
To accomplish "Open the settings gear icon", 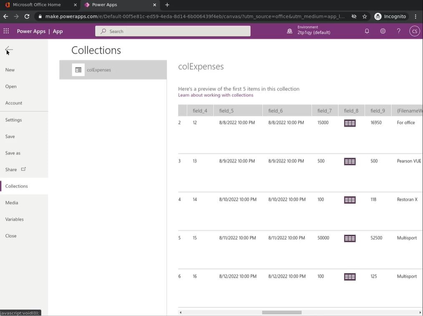I will tap(383, 31).
